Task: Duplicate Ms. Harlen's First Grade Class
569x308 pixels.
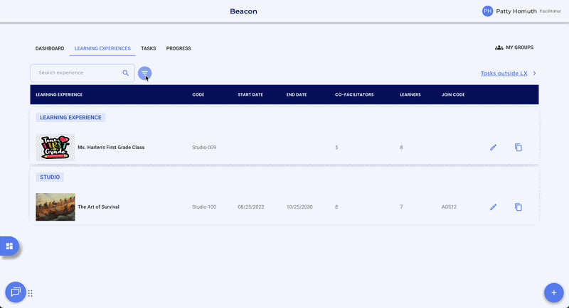Action: pos(519,148)
